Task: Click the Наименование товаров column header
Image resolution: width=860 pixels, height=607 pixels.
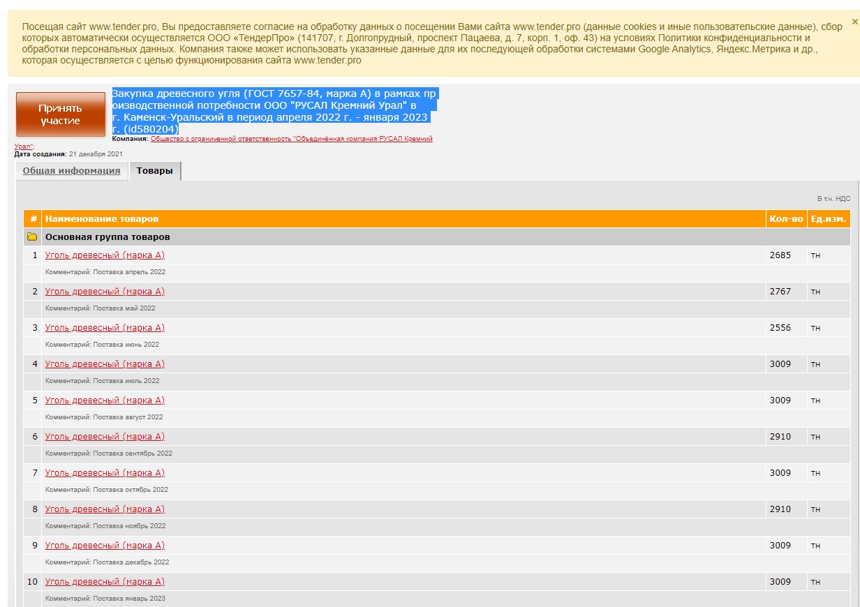Action: click(x=102, y=219)
